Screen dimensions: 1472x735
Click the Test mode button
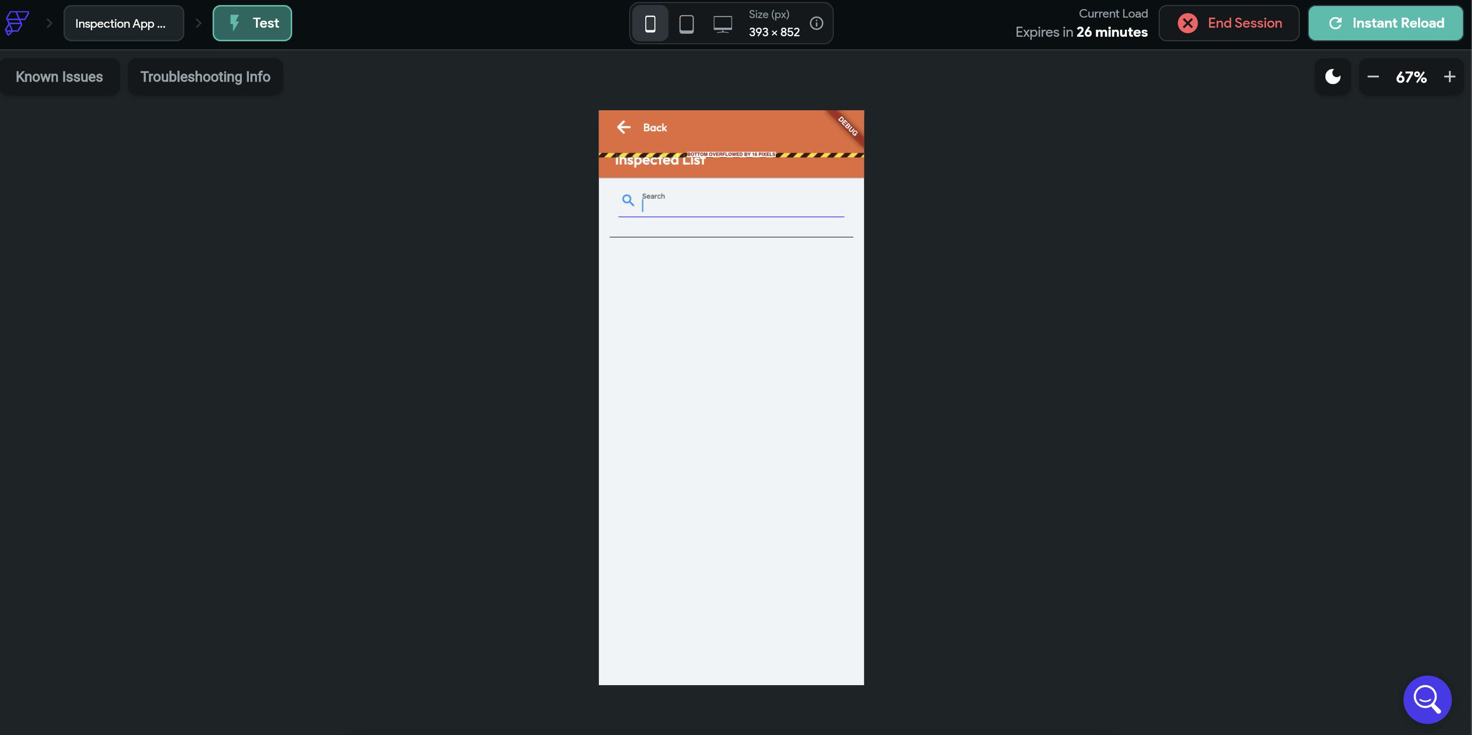click(252, 23)
